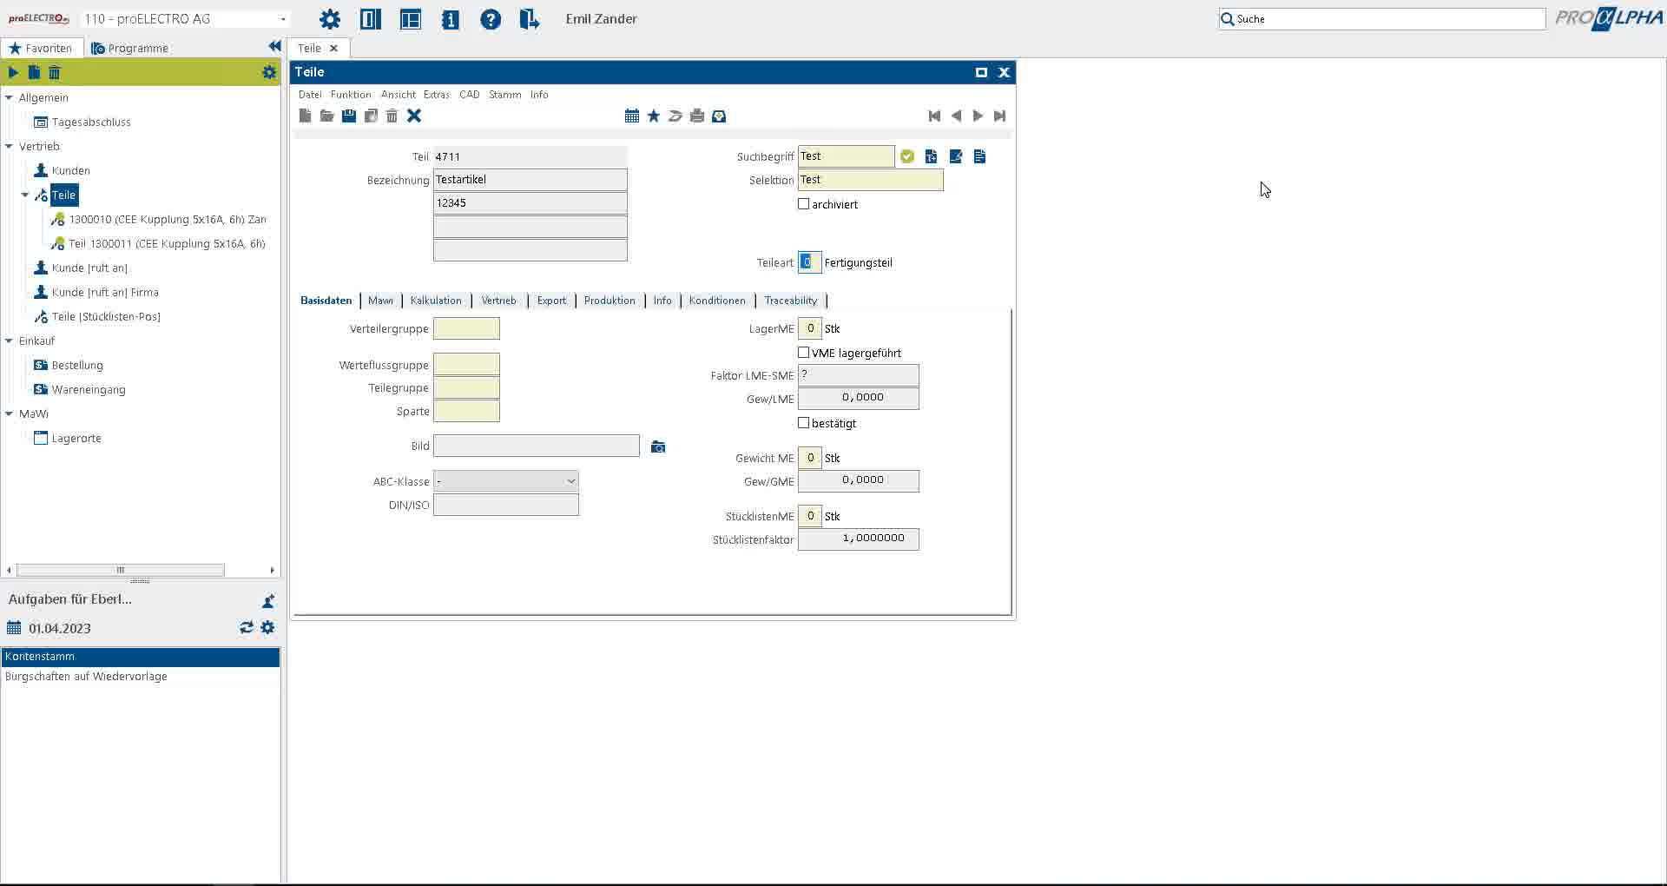Image resolution: width=1667 pixels, height=886 pixels.
Task: Click the text document icon beside Suchbegriff
Action: pyautogui.click(x=931, y=156)
